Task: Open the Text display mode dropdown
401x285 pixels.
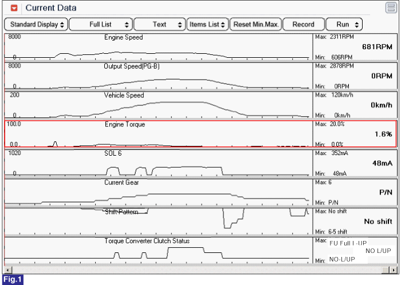Action: [x=160, y=25]
